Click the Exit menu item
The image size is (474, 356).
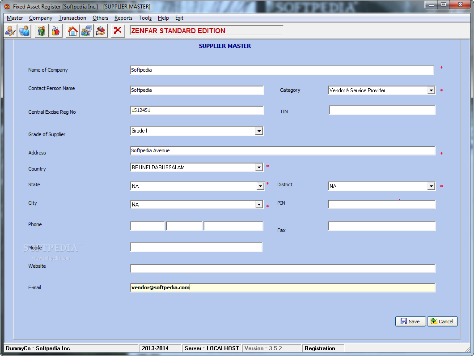click(x=179, y=18)
